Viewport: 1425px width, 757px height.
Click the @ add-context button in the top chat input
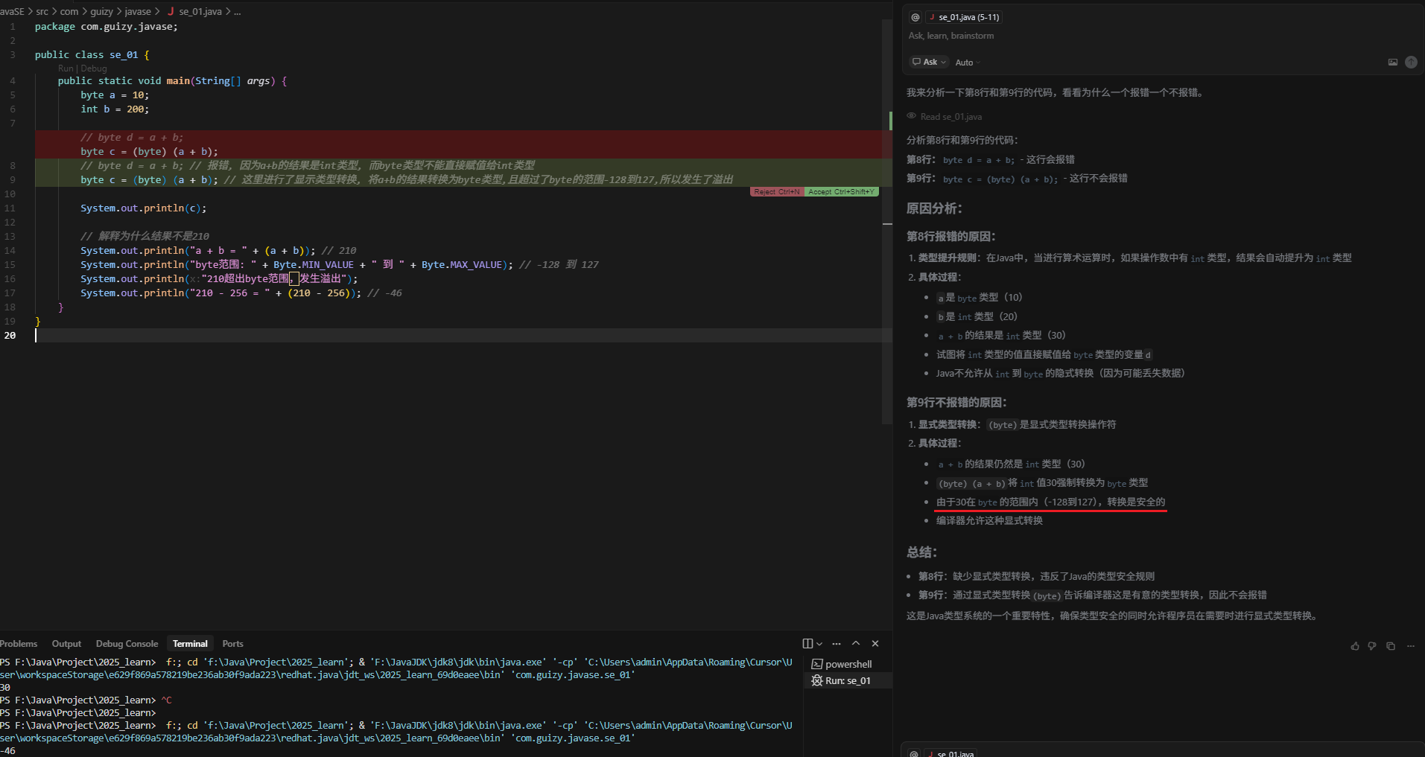tap(915, 17)
